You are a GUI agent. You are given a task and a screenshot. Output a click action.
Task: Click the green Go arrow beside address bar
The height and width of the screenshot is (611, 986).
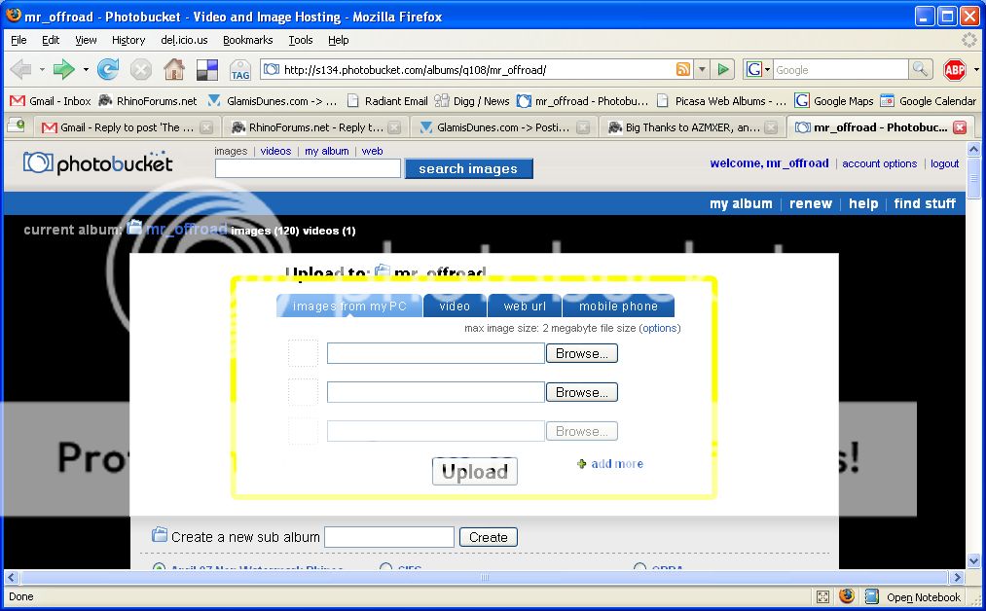723,69
